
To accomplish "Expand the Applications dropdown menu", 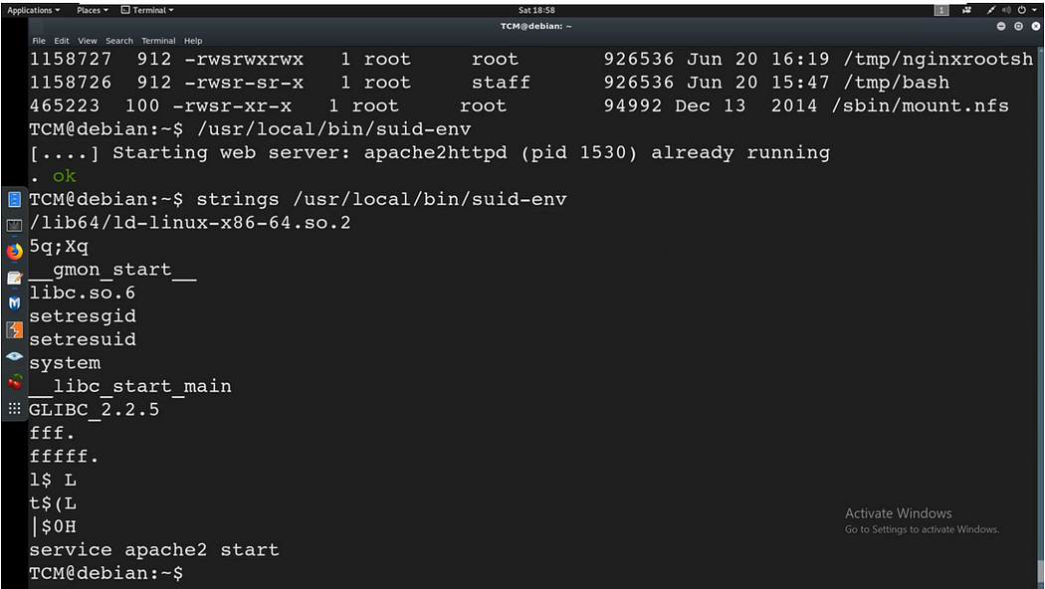I will click(x=33, y=10).
